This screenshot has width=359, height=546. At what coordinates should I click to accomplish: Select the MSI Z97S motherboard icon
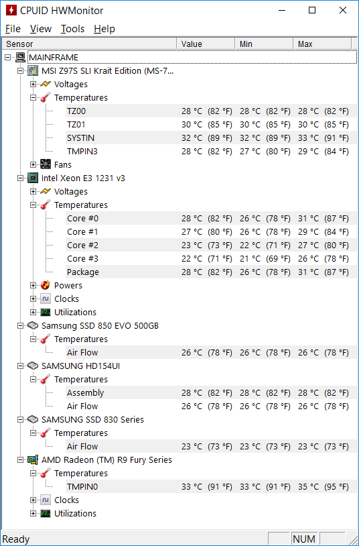(33, 70)
